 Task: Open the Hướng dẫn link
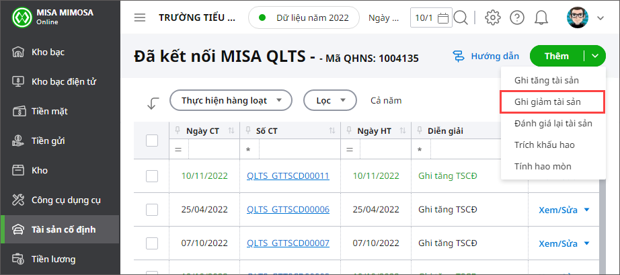pos(495,56)
